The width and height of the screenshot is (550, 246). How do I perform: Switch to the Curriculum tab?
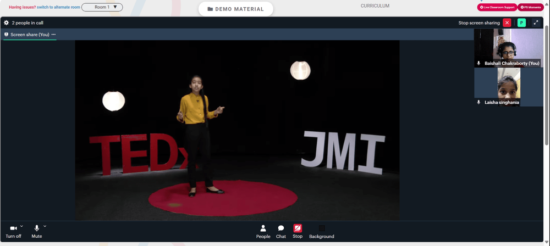coord(375,6)
